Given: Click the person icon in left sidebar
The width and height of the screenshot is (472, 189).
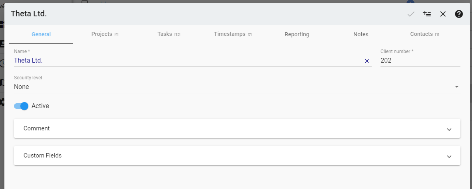Looking at the screenshot, I should 2,43.
